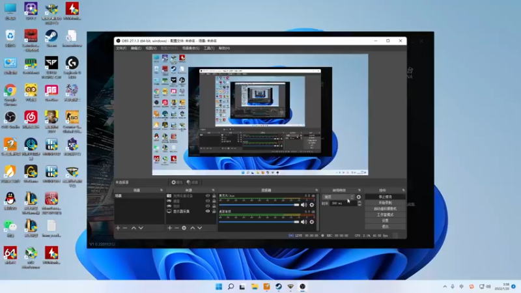Adjust the 麦克风/Aux volume slider
This screenshot has width=521, height=293.
click(297, 204)
